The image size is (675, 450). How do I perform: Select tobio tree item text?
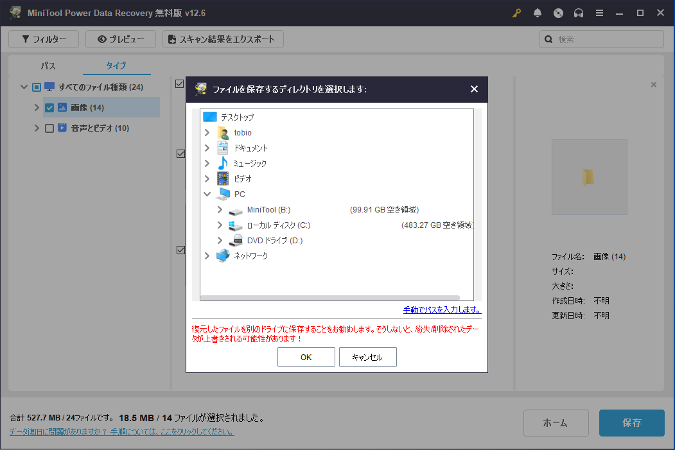pos(243,132)
